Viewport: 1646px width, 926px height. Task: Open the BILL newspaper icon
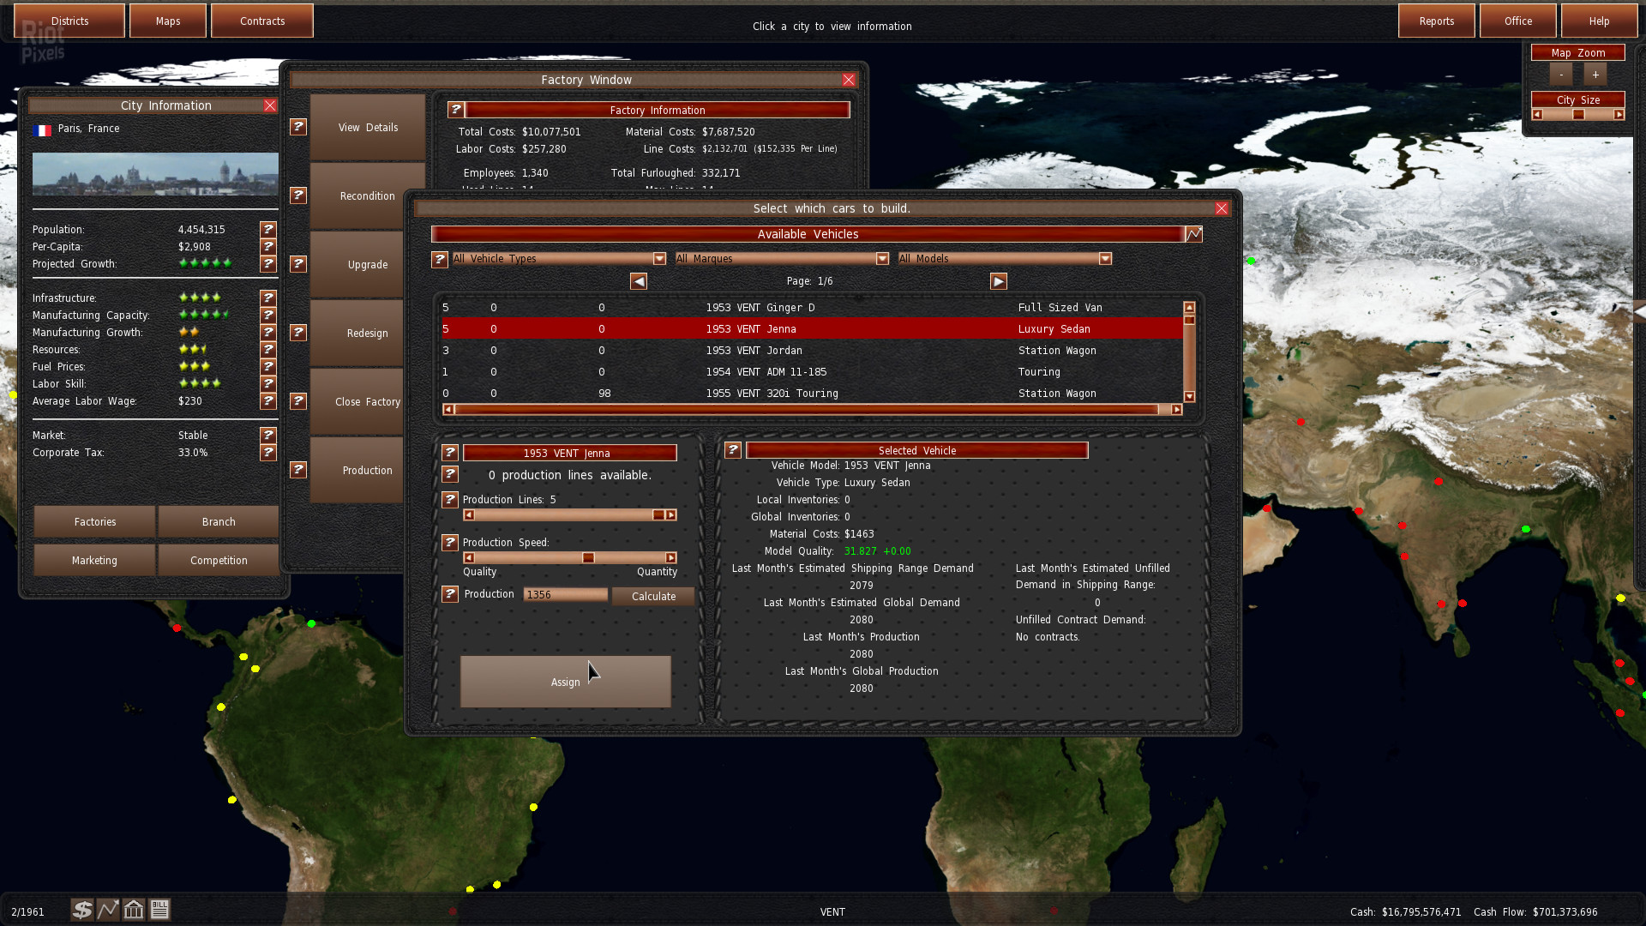coord(159,909)
